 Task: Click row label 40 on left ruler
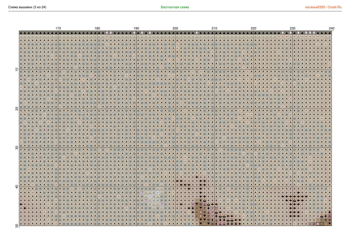point(17,186)
